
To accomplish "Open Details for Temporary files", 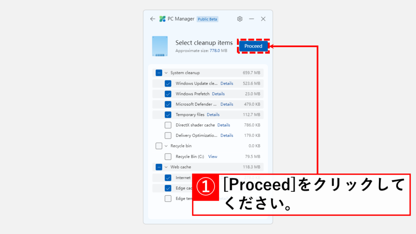I will (213, 115).
